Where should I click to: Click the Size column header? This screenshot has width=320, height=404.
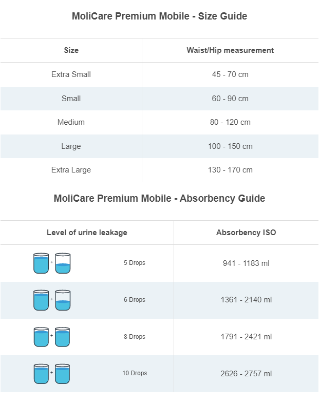click(71, 50)
